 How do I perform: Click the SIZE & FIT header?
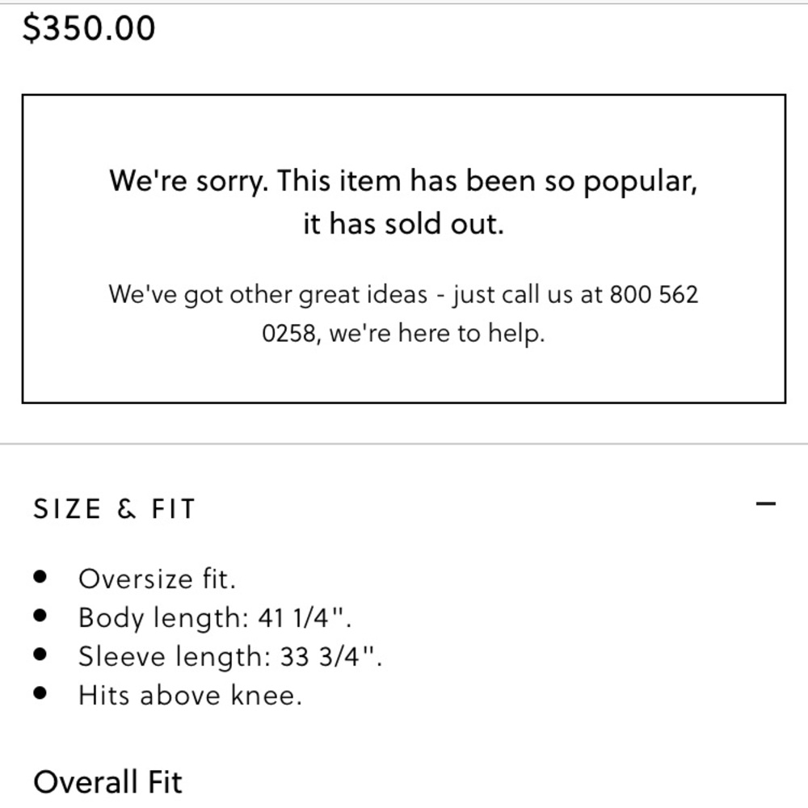click(x=114, y=509)
